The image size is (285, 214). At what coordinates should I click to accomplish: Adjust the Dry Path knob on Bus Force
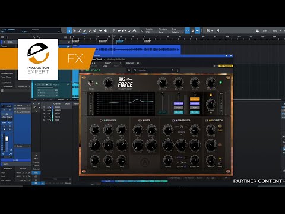162,83
